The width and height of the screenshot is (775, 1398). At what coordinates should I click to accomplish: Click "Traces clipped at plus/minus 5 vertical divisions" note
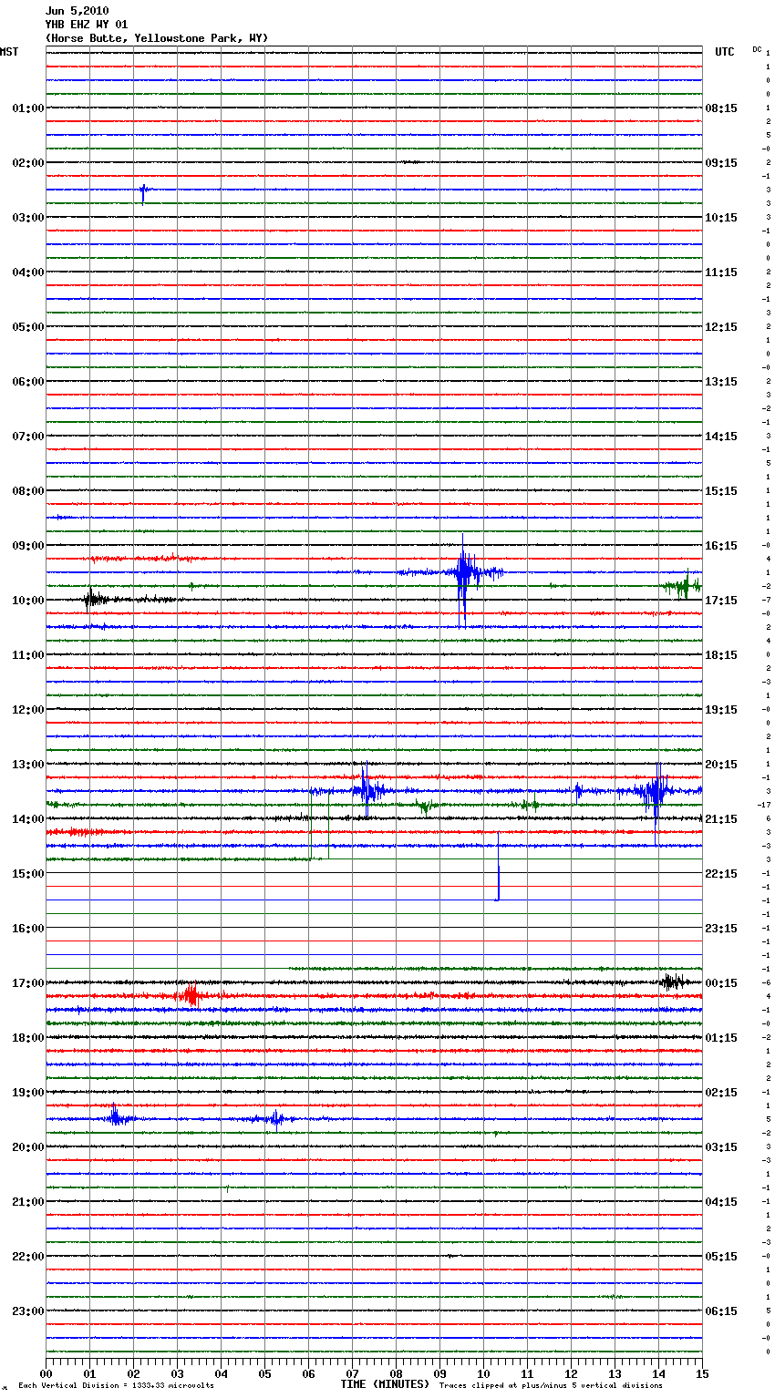click(551, 1385)
